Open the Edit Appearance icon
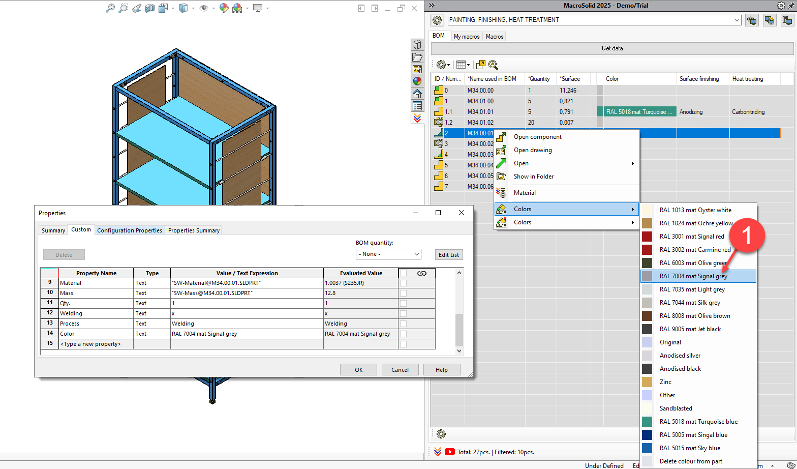 pos(224,8)
